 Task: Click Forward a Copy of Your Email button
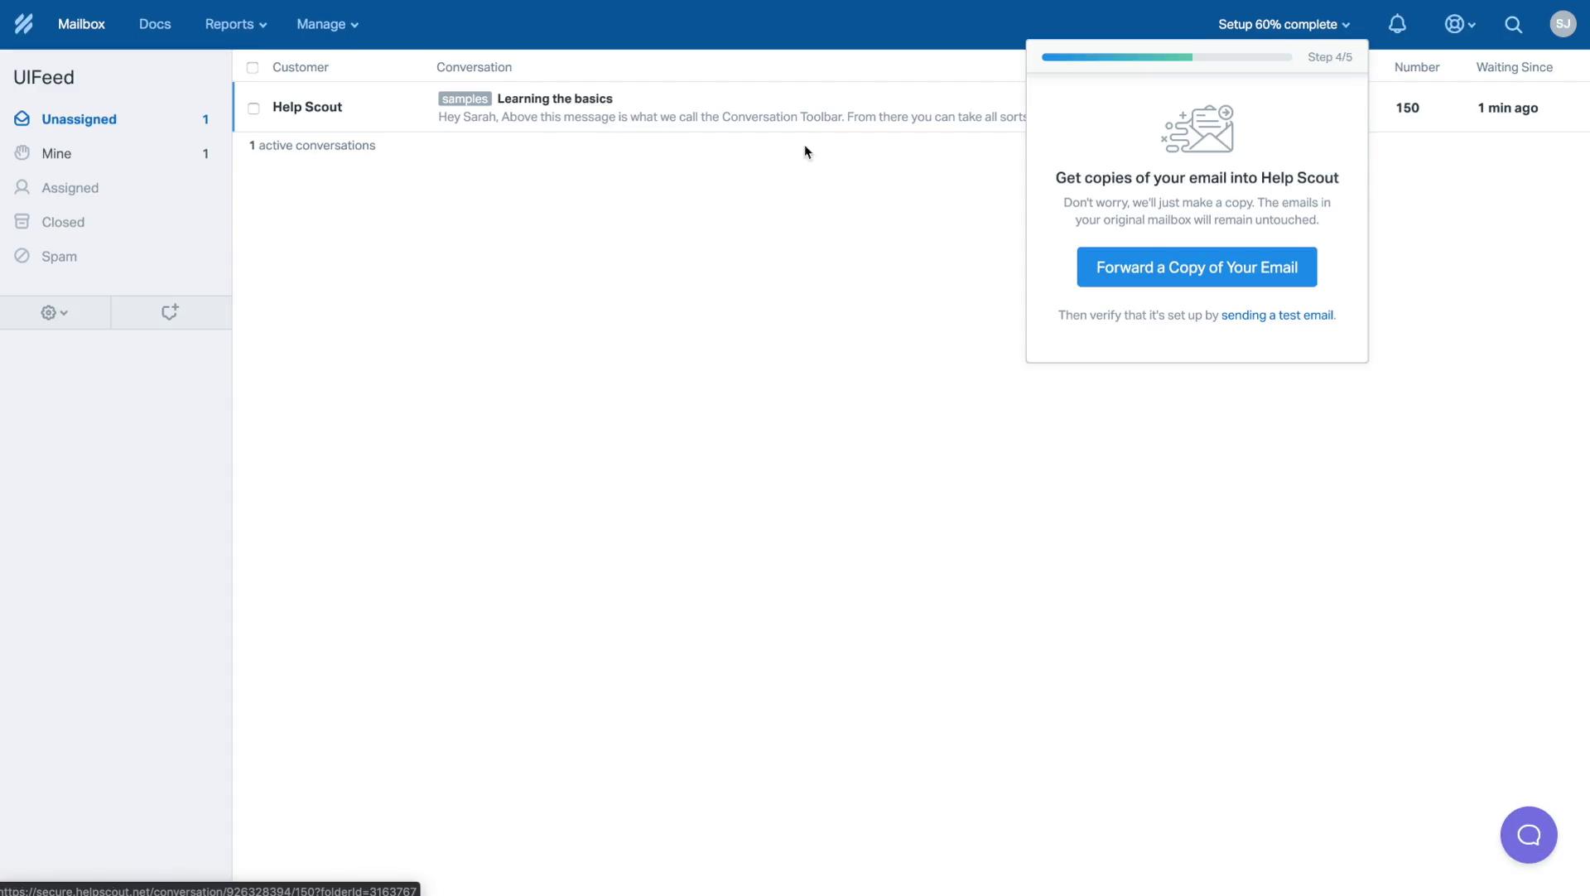coord(1197,267)
